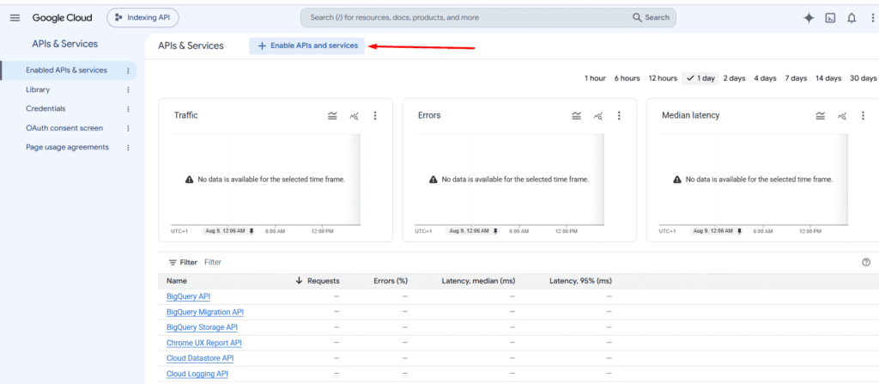The height and width of the screenshot is (384, 879).
Task: Open options for Enabled APIs & services
Action: pos(128,70)
